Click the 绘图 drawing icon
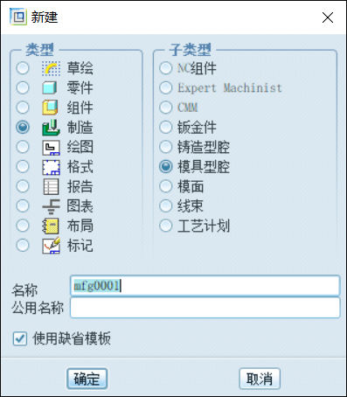The width and height of the screenshot is (347, 397). [51, 147]
